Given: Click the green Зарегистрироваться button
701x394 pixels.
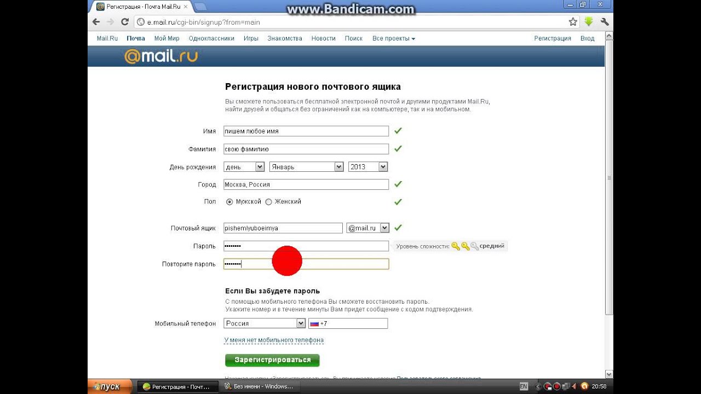Looking at the screenshot, I should [x=272, y=360].
